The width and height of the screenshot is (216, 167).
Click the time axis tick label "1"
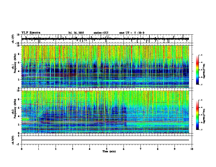(38, 149)
